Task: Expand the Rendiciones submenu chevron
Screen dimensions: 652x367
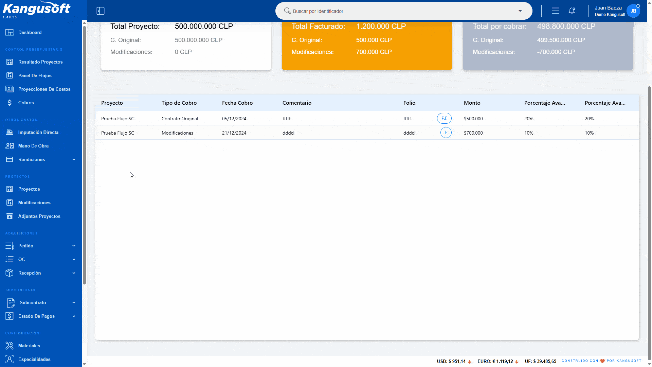Action: click(74, 159)
